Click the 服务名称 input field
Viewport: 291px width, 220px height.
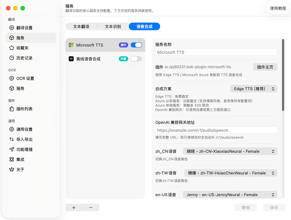(x=216, y=52)
